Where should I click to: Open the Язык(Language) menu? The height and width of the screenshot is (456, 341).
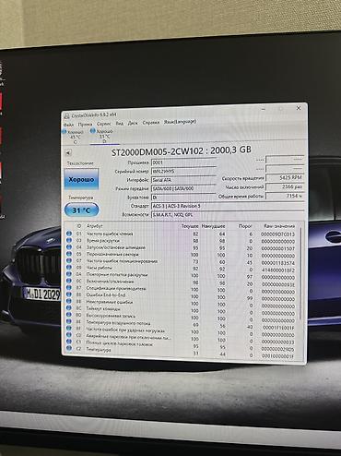[x=180, y=122]
